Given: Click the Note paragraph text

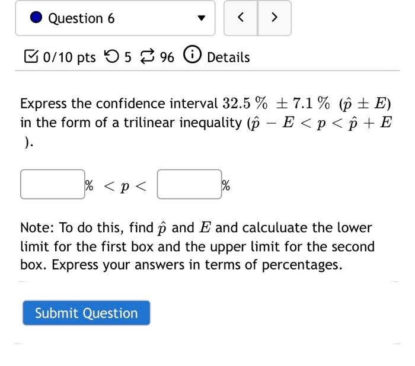Looking at the screenshot, I should [197, 246].
